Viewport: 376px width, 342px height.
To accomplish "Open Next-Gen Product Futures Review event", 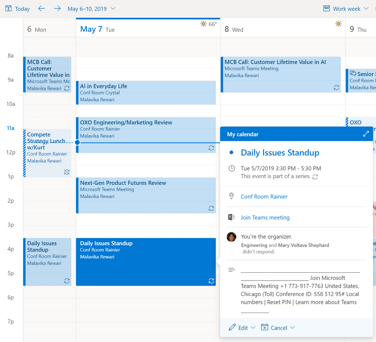I will tap(146, 195).
